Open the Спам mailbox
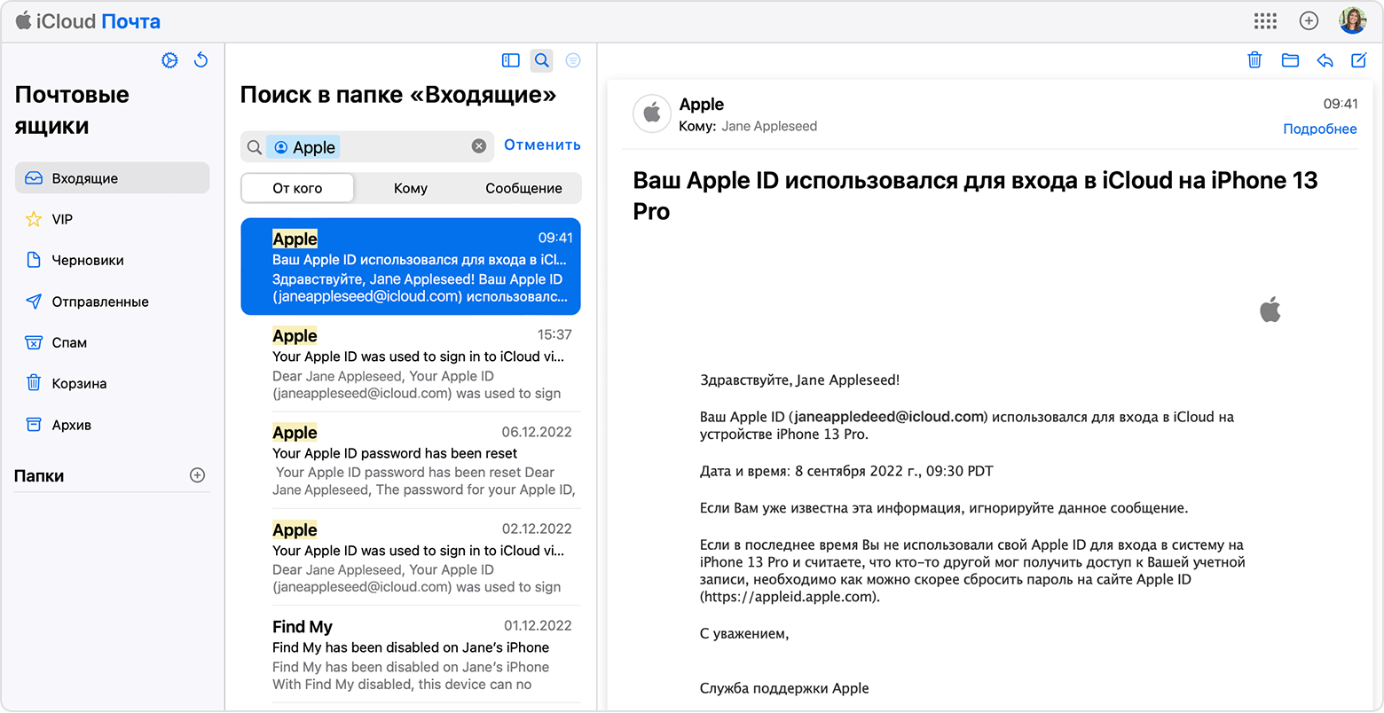The image size is (1384, 713). pos(113,342)
